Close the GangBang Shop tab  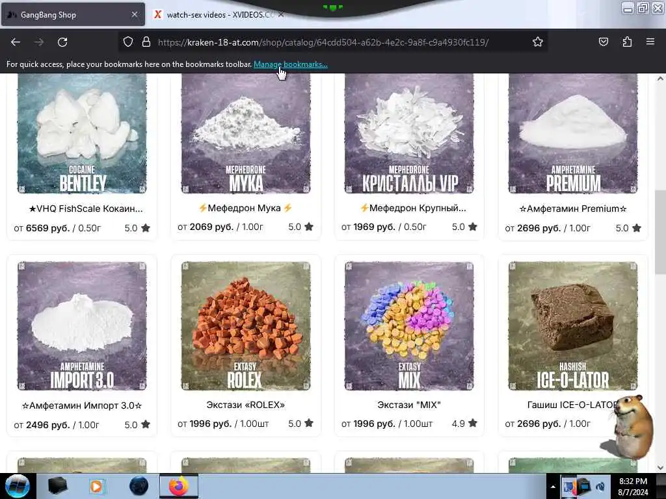[135, 14]
